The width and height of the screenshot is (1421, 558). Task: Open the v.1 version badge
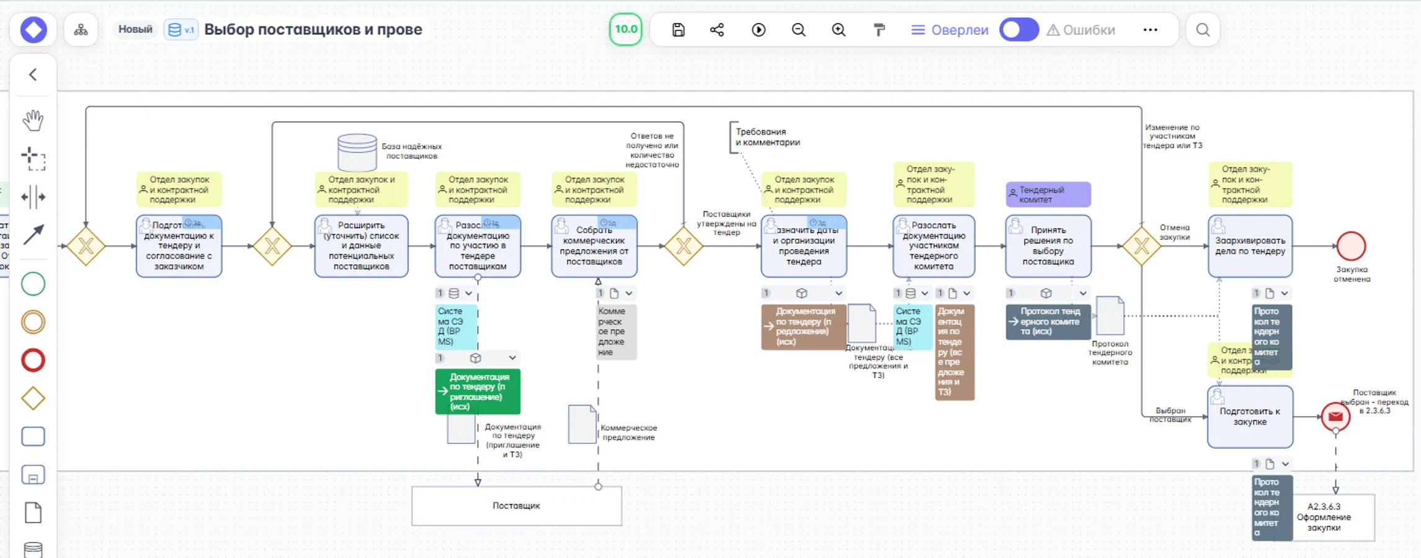(181, 30)
